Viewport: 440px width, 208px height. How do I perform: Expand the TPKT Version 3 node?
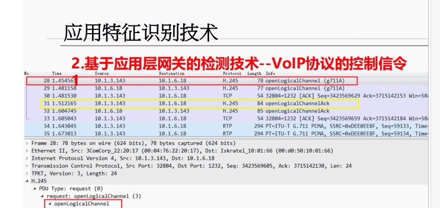(27, 174)
